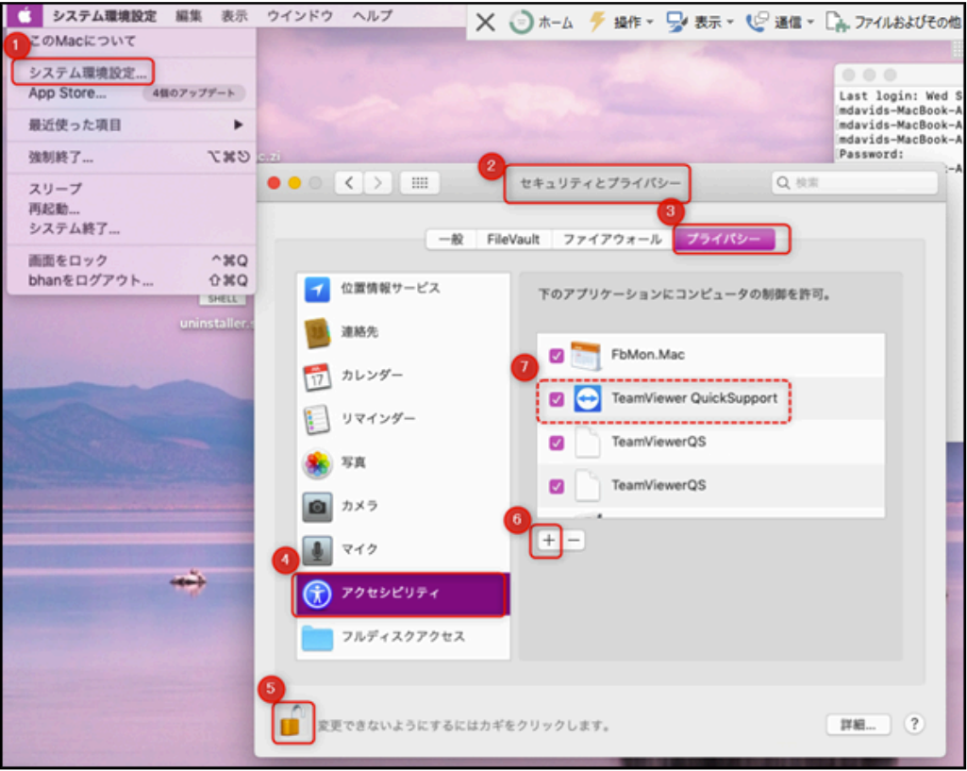The image size is (967, 771).
Task: Click the show-all grid icon button
Action: pyautogui.click(x=420, y=183)
